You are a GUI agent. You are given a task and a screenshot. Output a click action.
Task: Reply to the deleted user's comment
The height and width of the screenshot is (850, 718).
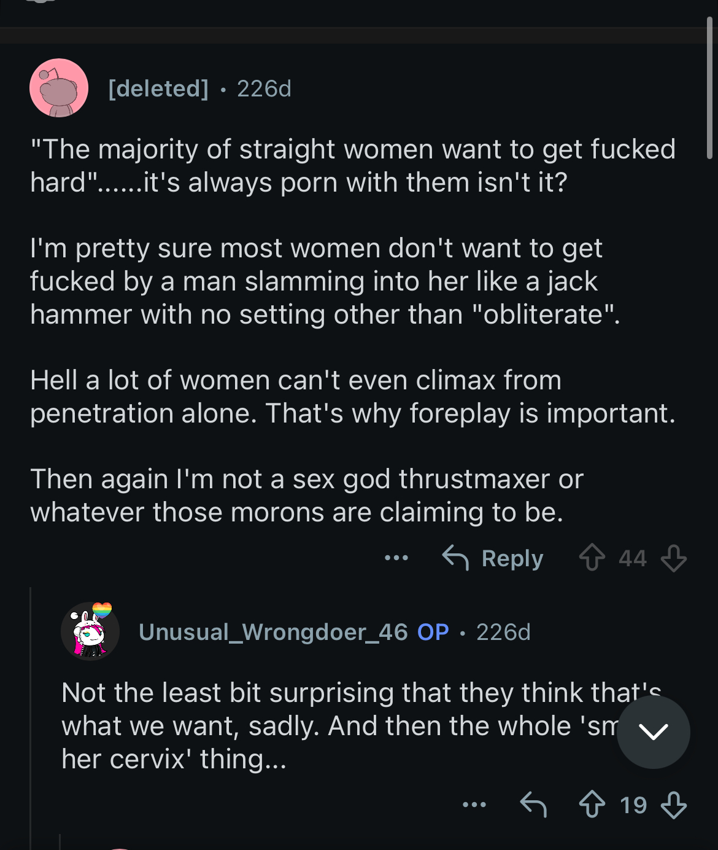pos(493,558)
